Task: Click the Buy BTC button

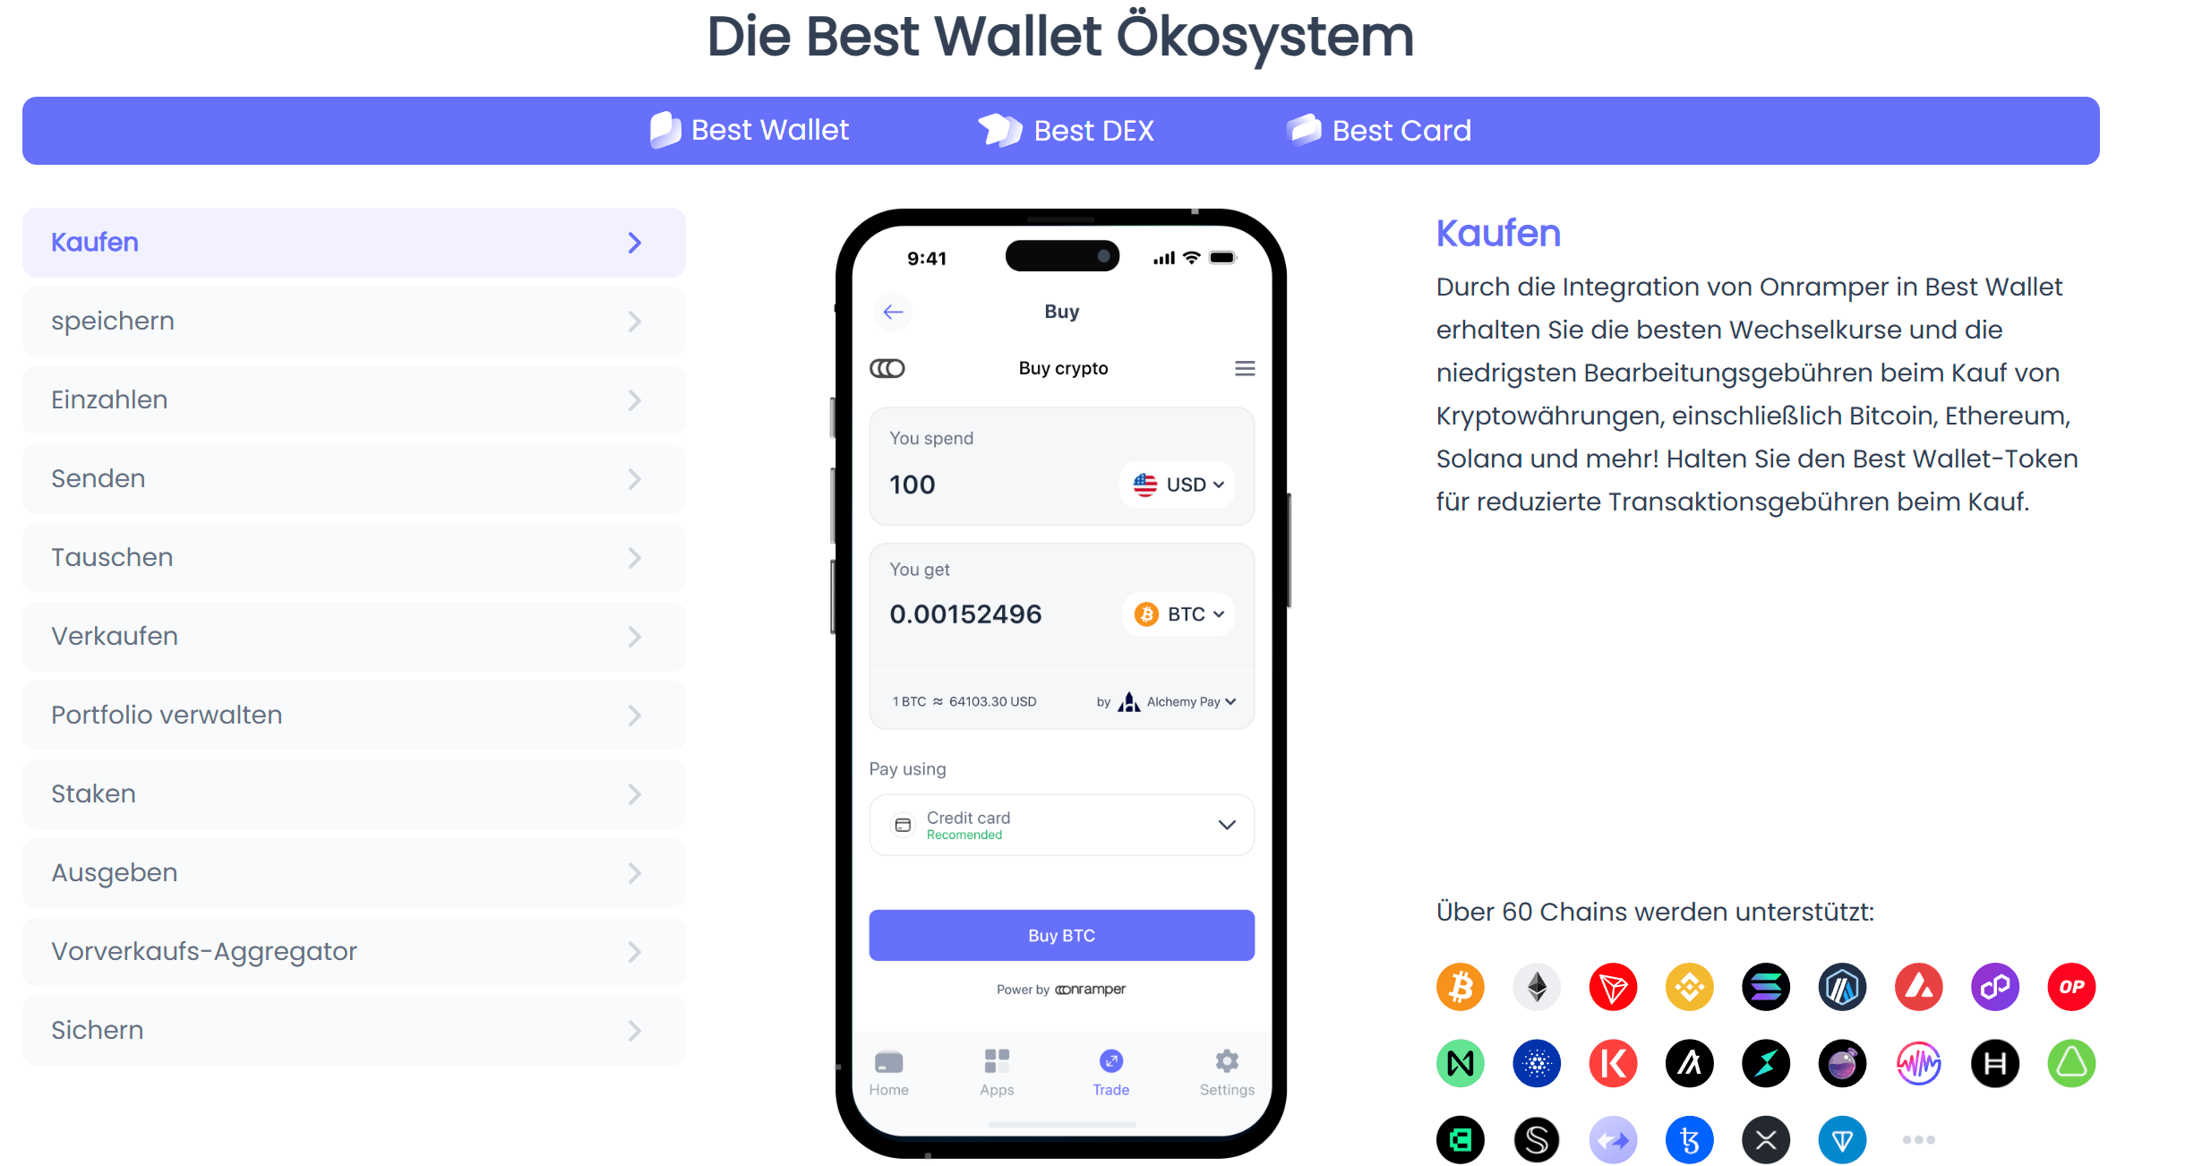Action: [x=1062, y=935]
